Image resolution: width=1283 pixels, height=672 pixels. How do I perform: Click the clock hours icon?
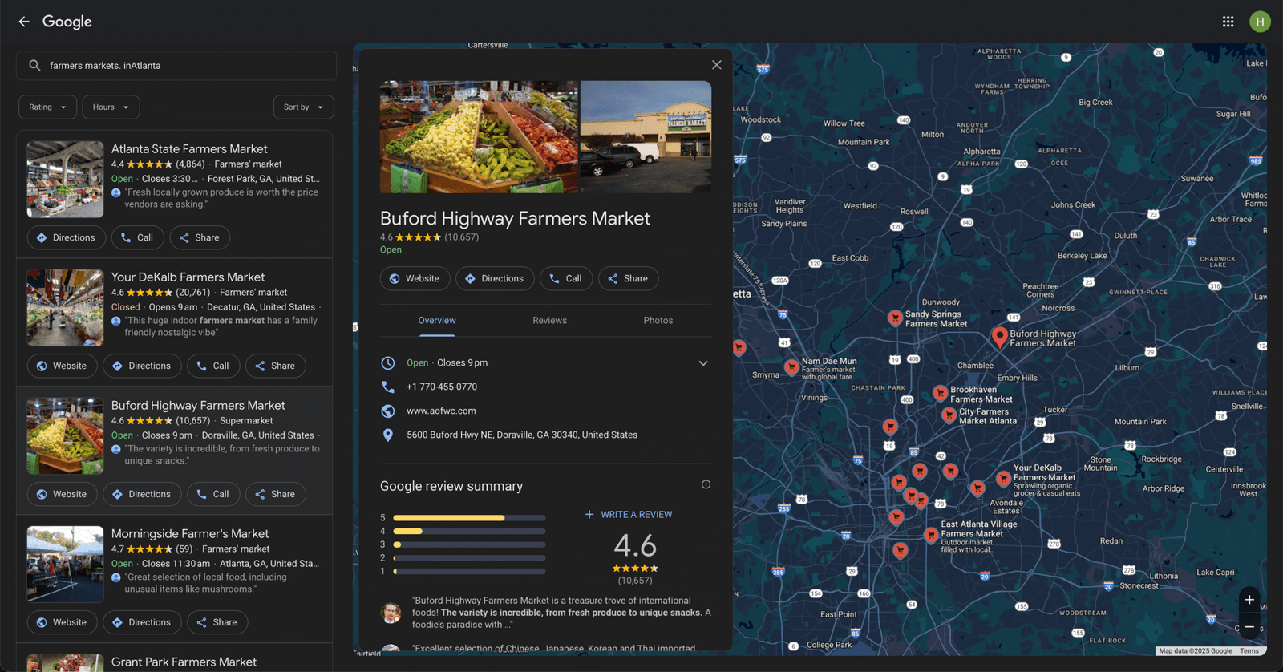tap(388, 363)
